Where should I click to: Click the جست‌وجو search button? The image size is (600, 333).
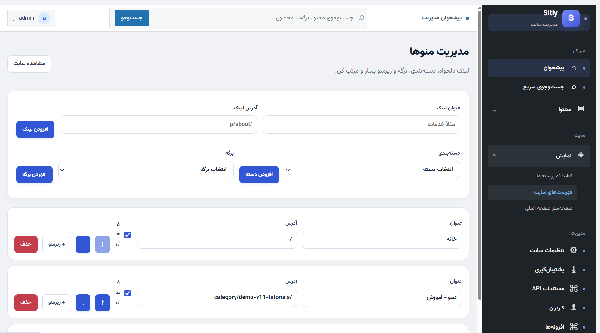click(132, 18)
